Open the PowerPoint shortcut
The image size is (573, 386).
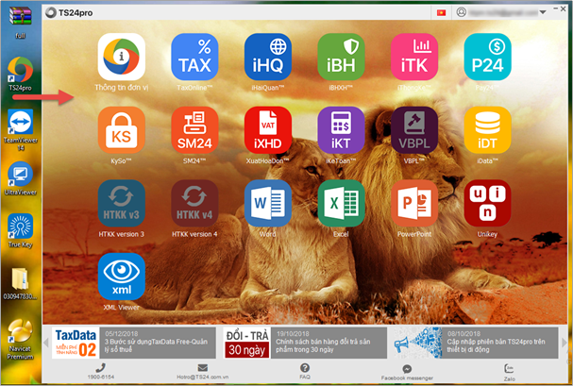point(414,204)
